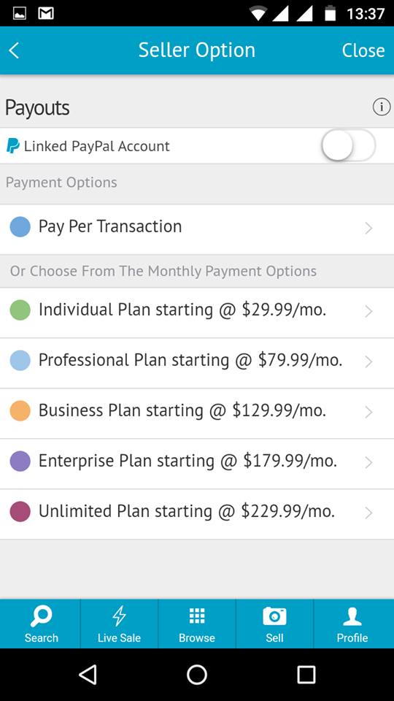The image size is (394, 701).
Task: Tap the back arrow in header
Action: pyautogui.click(x=15, y=50)
